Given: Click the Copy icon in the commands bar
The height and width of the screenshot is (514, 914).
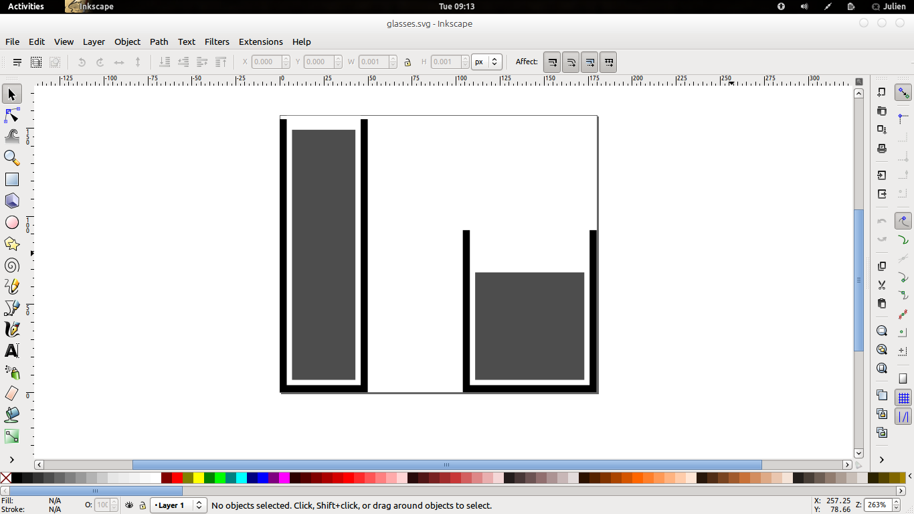Looking at the screenshot, I should click(882, 266).
